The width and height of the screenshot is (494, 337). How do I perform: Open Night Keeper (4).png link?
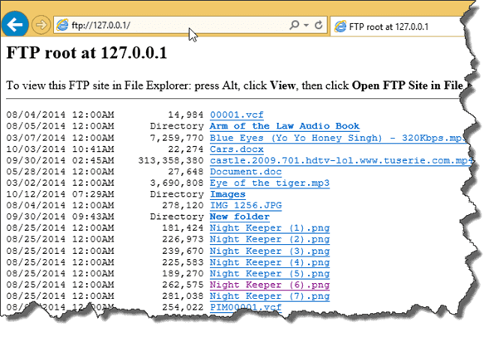point(270,262)
